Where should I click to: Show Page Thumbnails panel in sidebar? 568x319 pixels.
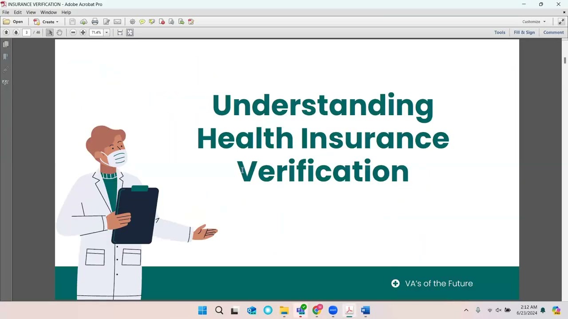pyautogui.click(x=6, y=44)
